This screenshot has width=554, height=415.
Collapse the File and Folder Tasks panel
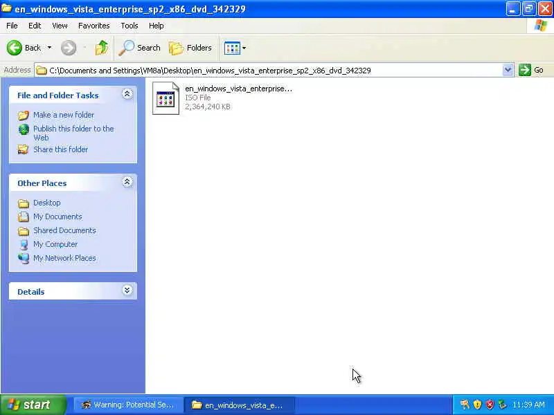[127, 94]
